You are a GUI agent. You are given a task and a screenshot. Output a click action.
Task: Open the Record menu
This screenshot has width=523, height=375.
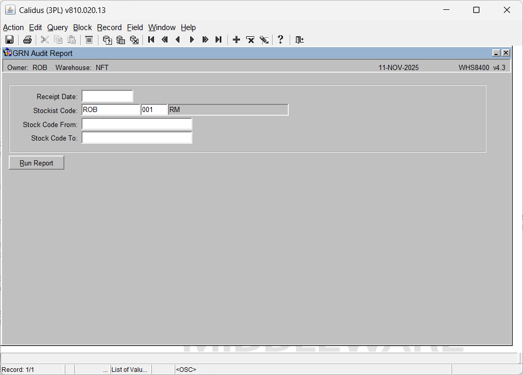109,27
